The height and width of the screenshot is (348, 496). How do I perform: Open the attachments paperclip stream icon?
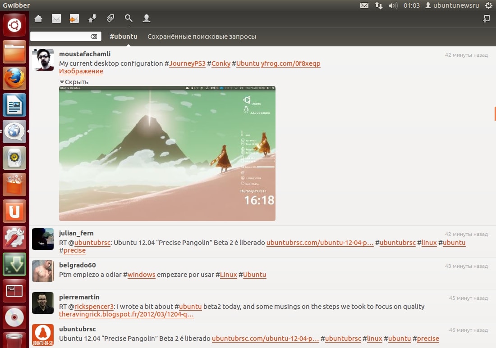[110, 18]
